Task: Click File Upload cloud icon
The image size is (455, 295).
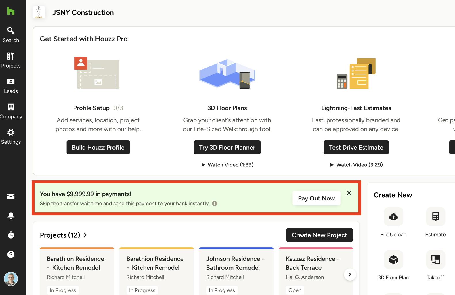Action: pyautogui.click(x=393, y=217)
